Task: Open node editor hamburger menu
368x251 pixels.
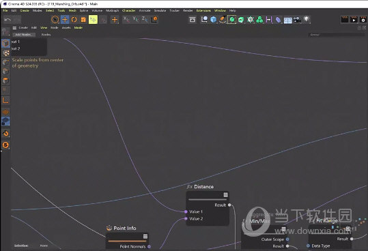Action: click(14, 28)
